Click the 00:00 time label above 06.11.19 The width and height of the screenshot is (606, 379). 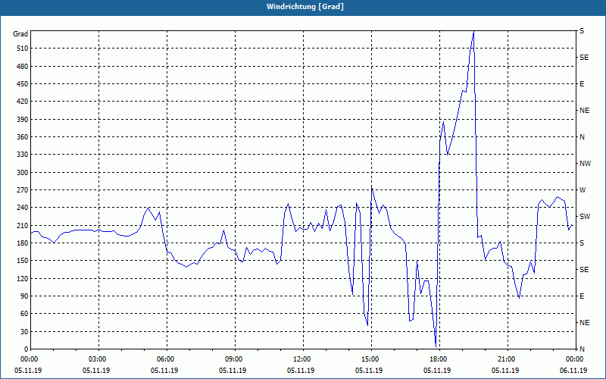click(x=576, y=359)
